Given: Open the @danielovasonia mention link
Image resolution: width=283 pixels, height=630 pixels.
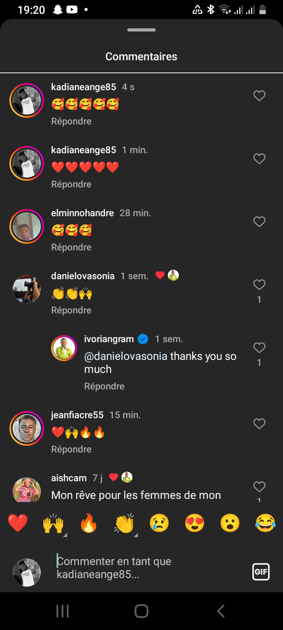Looking at the screenshot, I should tap(126, 356).
